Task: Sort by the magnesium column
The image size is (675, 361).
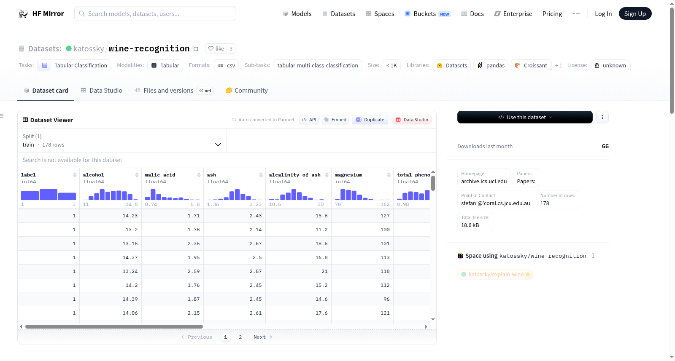Action: (389, 175)
